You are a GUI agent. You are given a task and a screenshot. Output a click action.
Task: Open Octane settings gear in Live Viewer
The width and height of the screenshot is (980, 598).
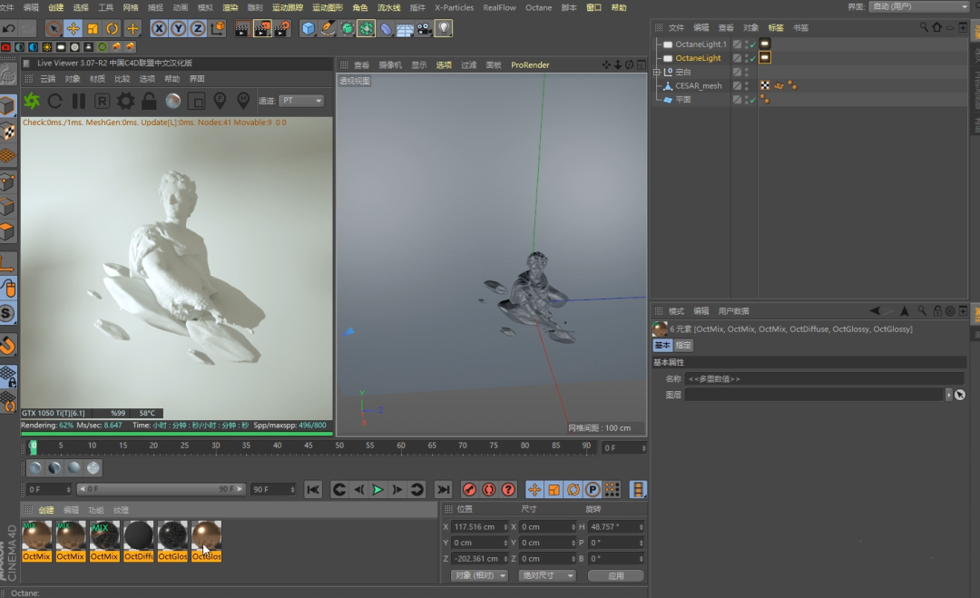[x=125, y=101]
